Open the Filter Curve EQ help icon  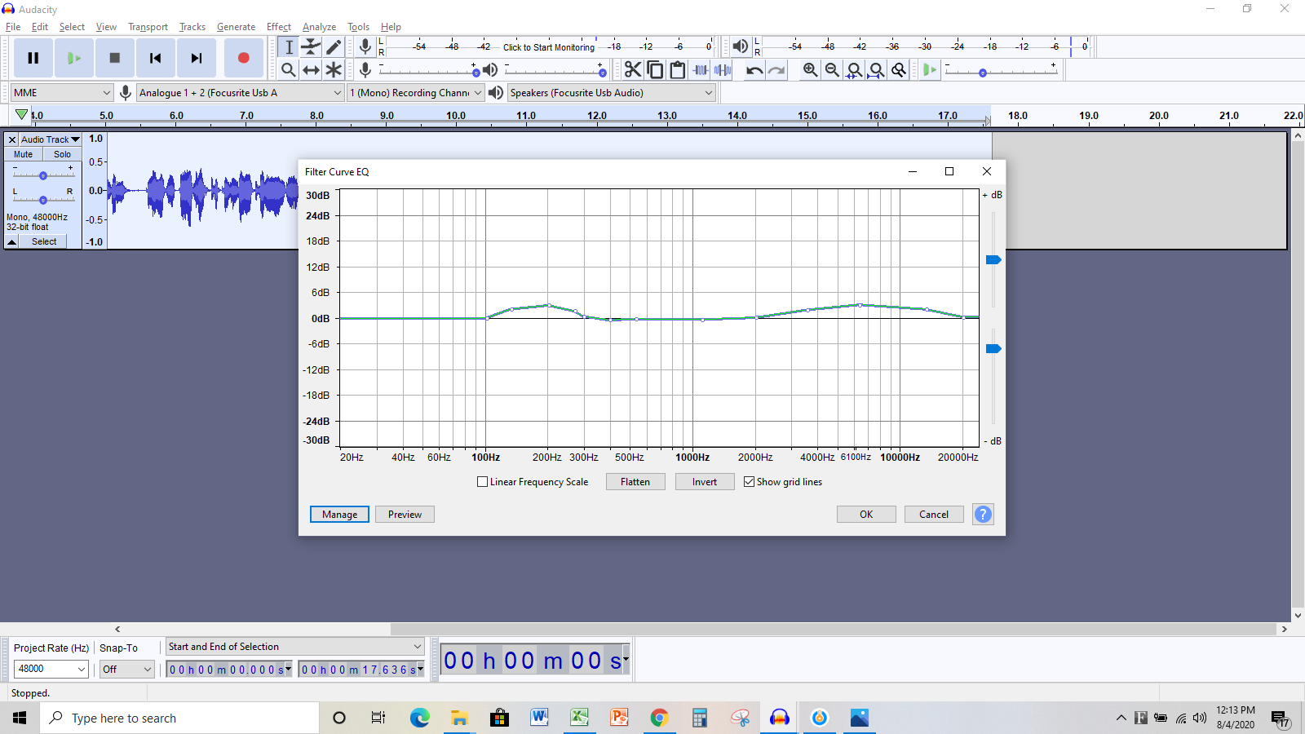[x=983, y=515]
